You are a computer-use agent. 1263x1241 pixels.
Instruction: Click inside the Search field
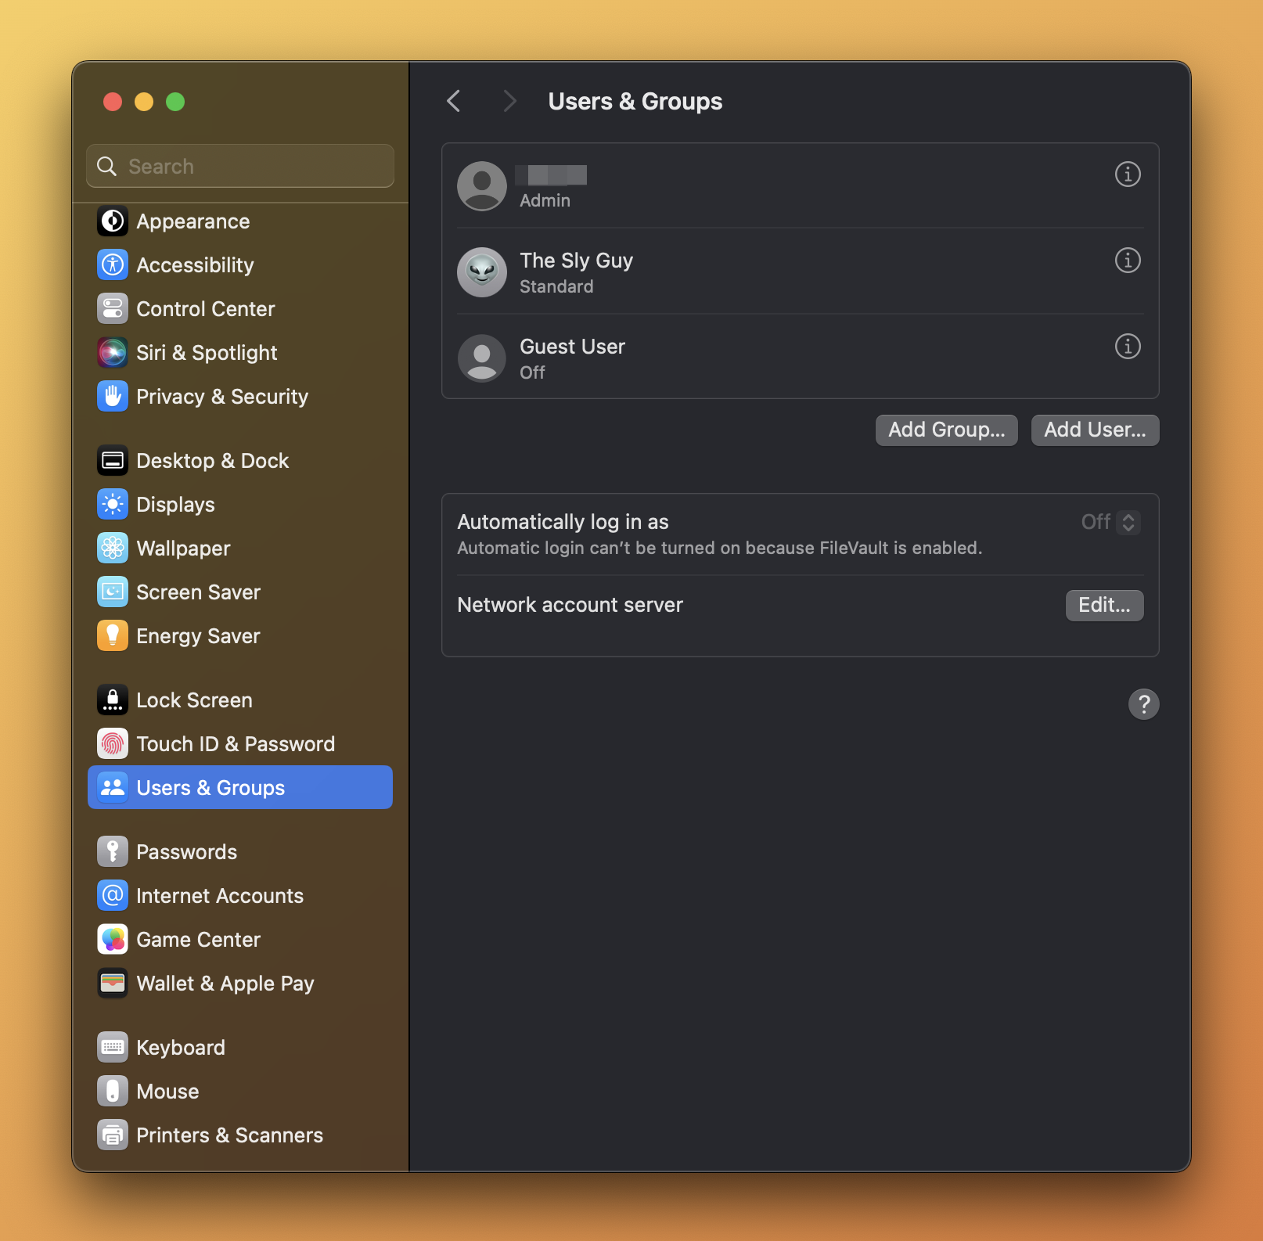coord(239,166)
